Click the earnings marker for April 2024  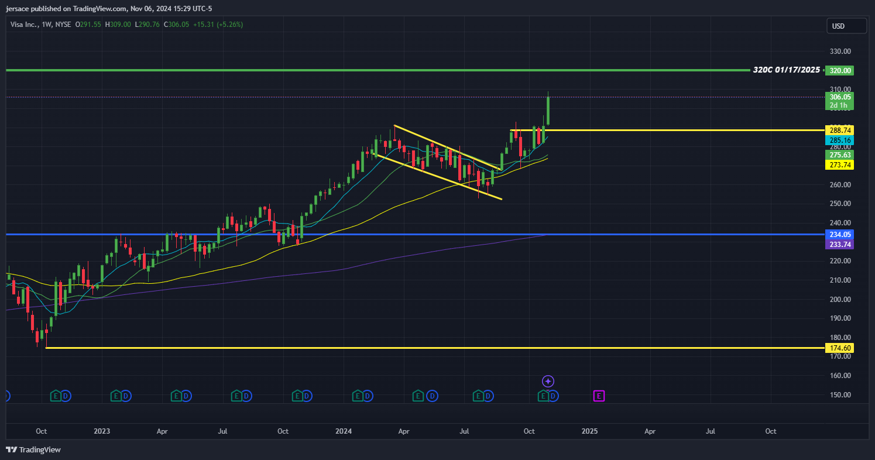coord(418,396)
